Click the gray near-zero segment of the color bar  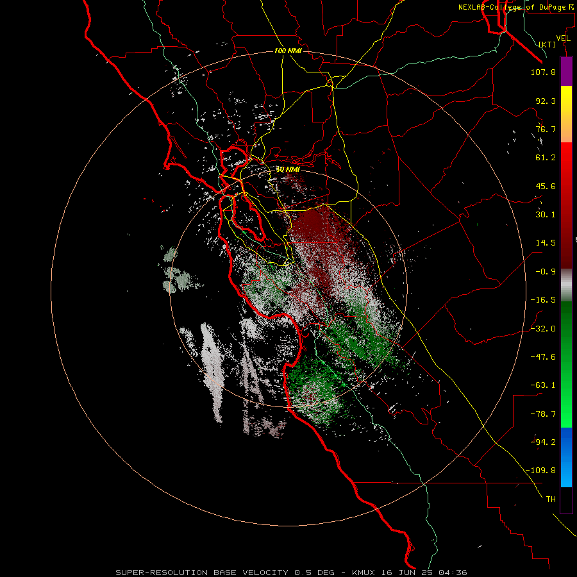point(566,285)
